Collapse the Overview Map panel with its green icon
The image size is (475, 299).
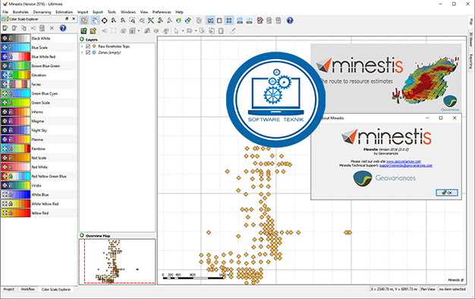82,235
